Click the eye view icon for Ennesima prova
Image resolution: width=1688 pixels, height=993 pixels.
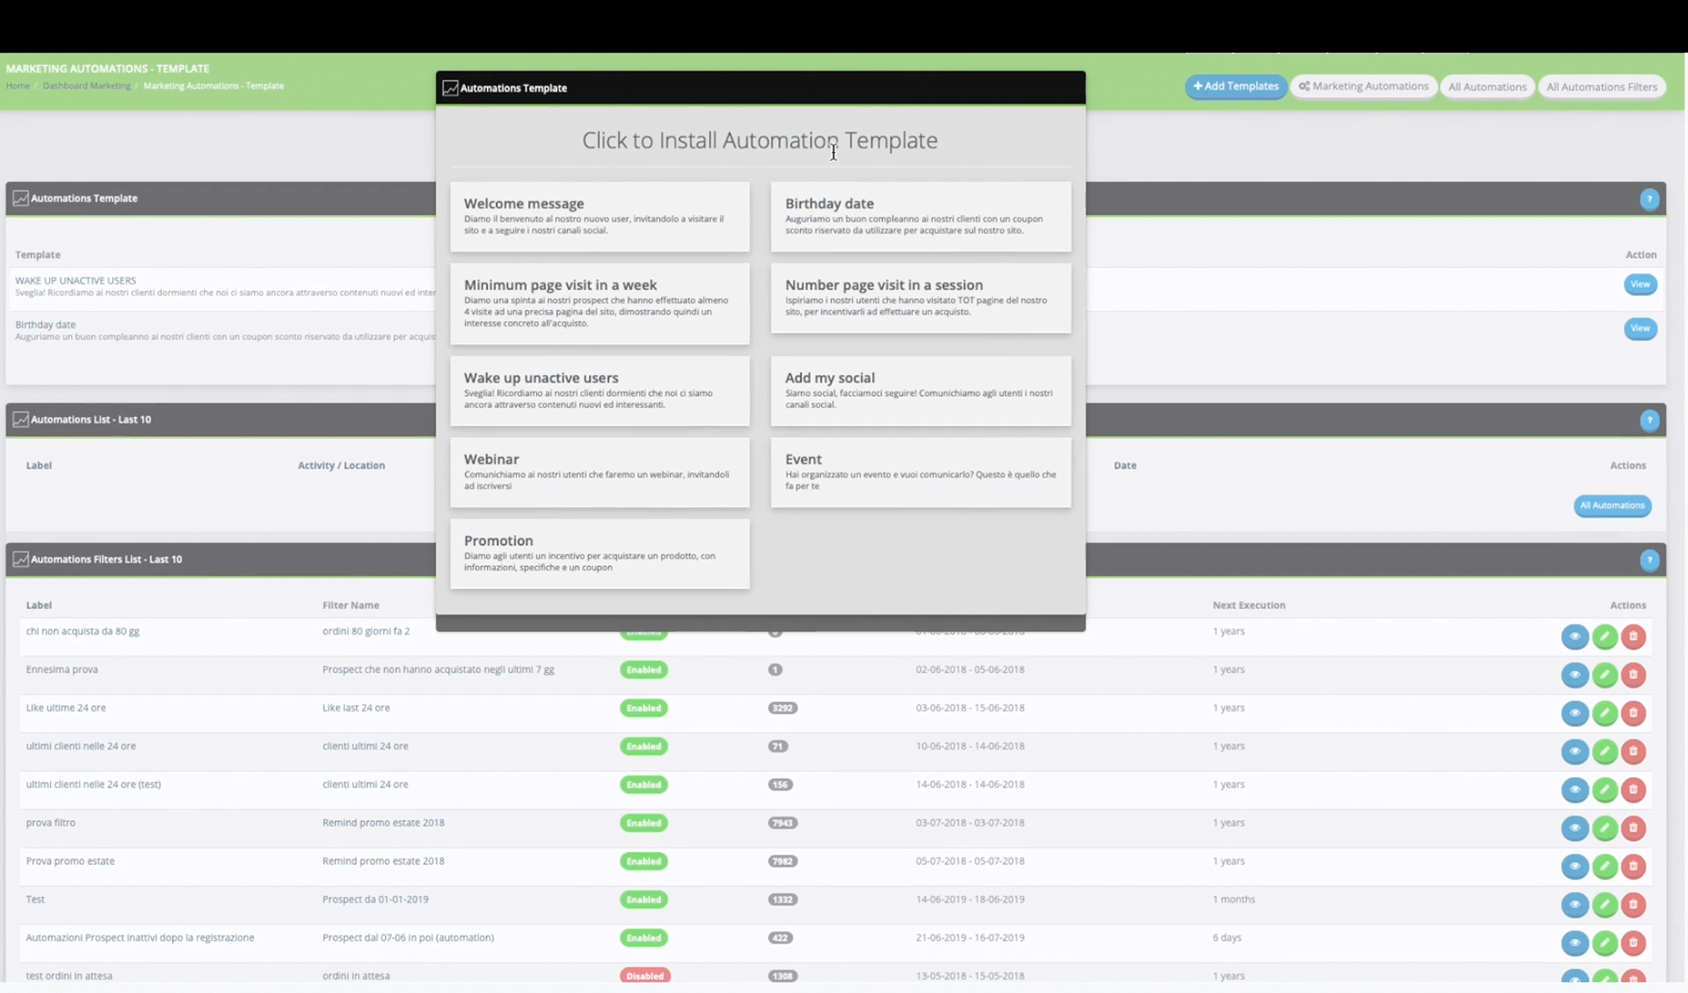click(x=1574, y=674)
